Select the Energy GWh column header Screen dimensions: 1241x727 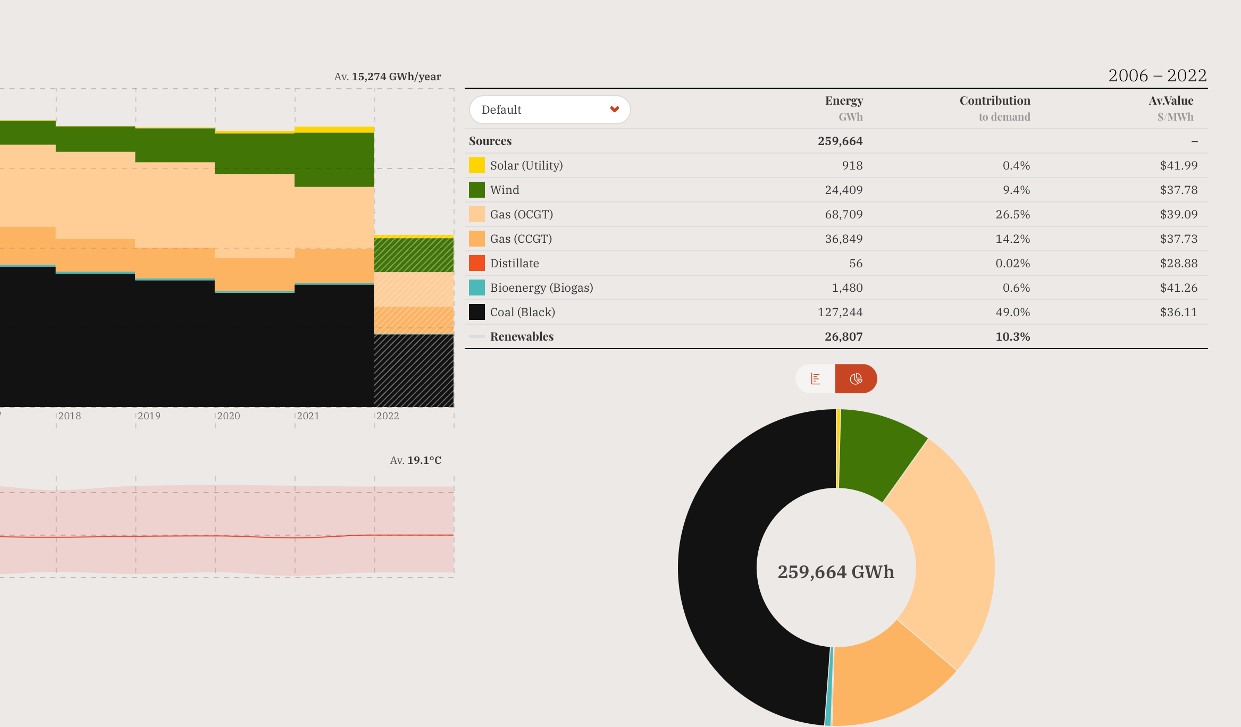[844, 107]
